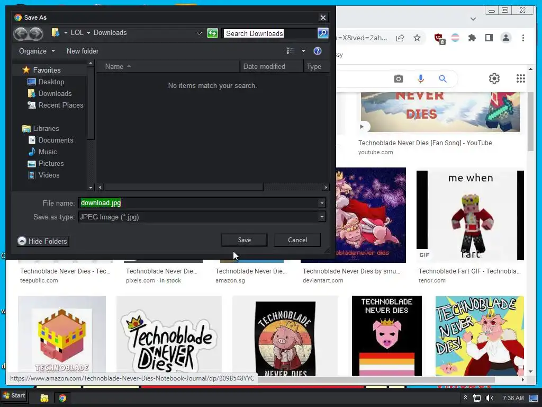Click the search magnifier in Save As dialog
Viewport: 542px width, 407px height.
tap(323, 33)
